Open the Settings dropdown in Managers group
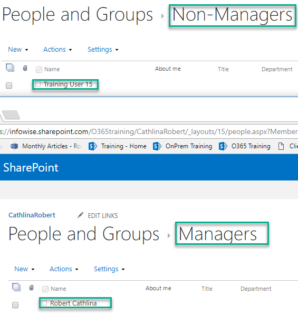The height and width of the screenshot is (314, 298). pos(110,269)
